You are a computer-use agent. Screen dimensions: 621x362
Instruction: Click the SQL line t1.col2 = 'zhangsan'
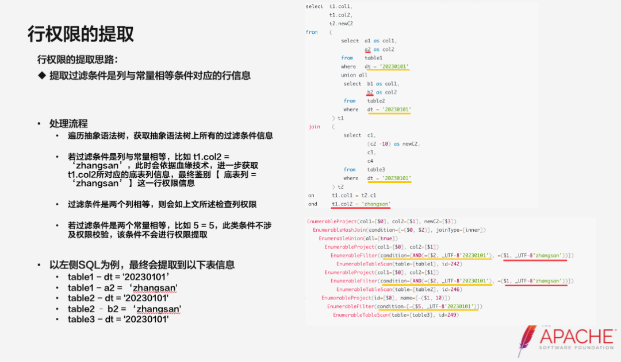click(x=361, y=204)
